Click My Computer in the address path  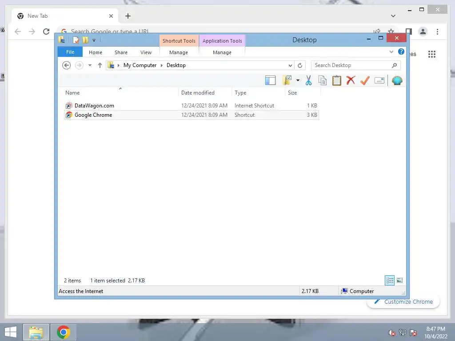pyautogui.click(x=140, y=65)
